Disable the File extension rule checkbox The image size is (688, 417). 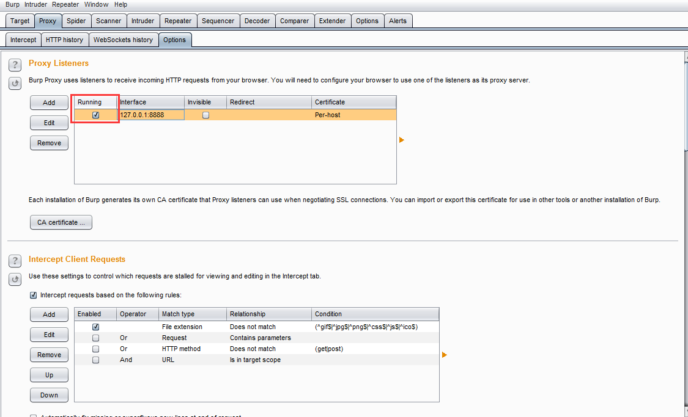(95, 327)
